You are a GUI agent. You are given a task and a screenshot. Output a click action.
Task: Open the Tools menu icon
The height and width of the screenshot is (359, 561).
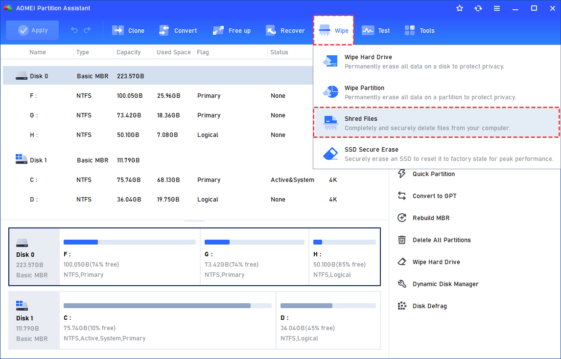pyautogui.click(x=410, y=30)
